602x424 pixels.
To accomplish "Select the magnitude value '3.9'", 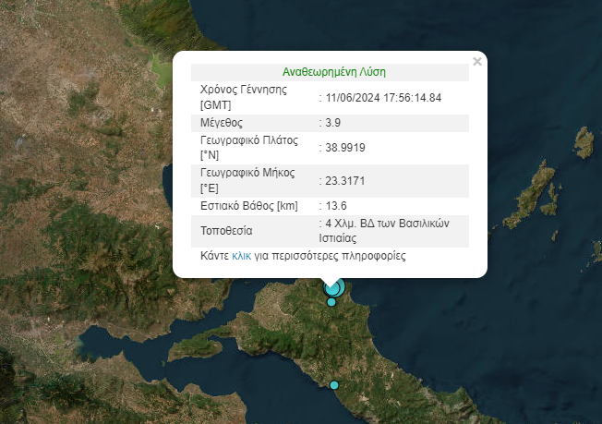I will click(333, 123).
